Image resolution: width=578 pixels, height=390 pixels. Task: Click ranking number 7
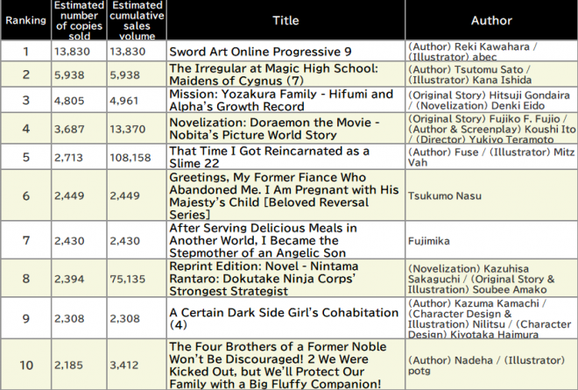click(x=25, y=240)
